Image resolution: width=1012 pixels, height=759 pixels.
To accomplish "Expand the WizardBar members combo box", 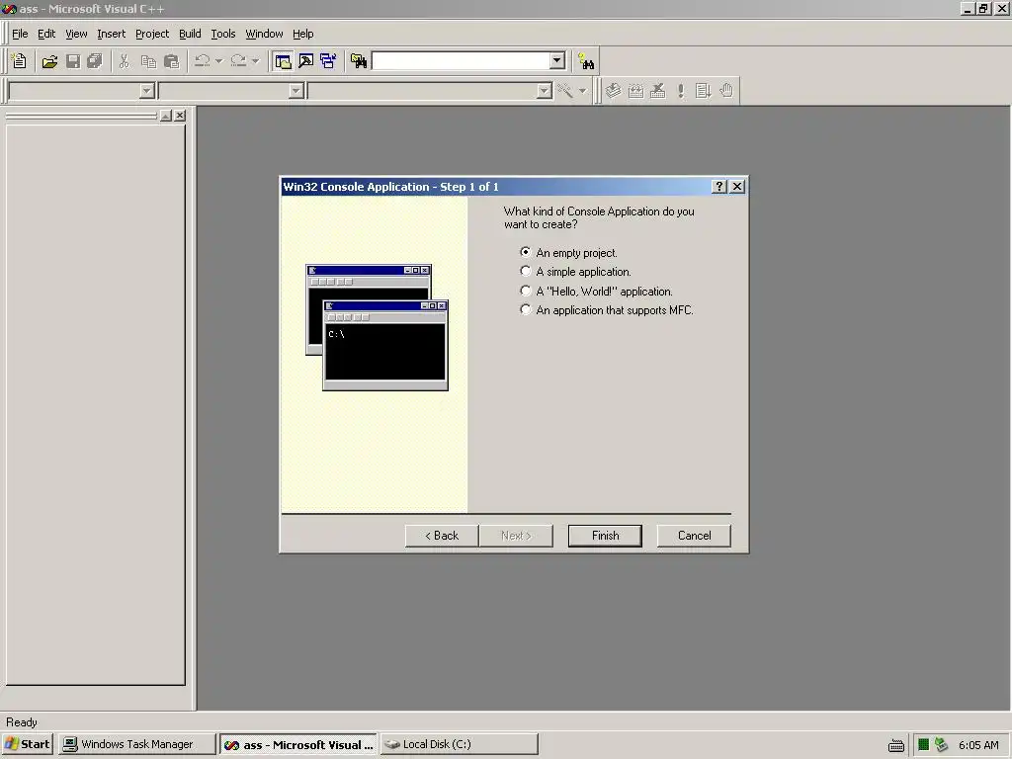I will tap(545, 91).
